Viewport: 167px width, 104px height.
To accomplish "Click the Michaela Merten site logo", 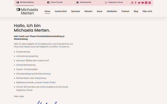I will pyautogui.click(x=27, y=11).
